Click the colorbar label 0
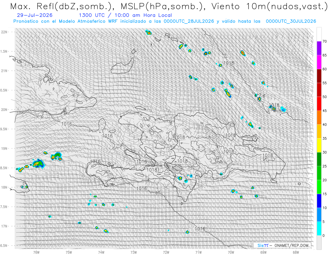Image resolution: width=332 pixels, height=256 pixels. (x=323, y=236)
